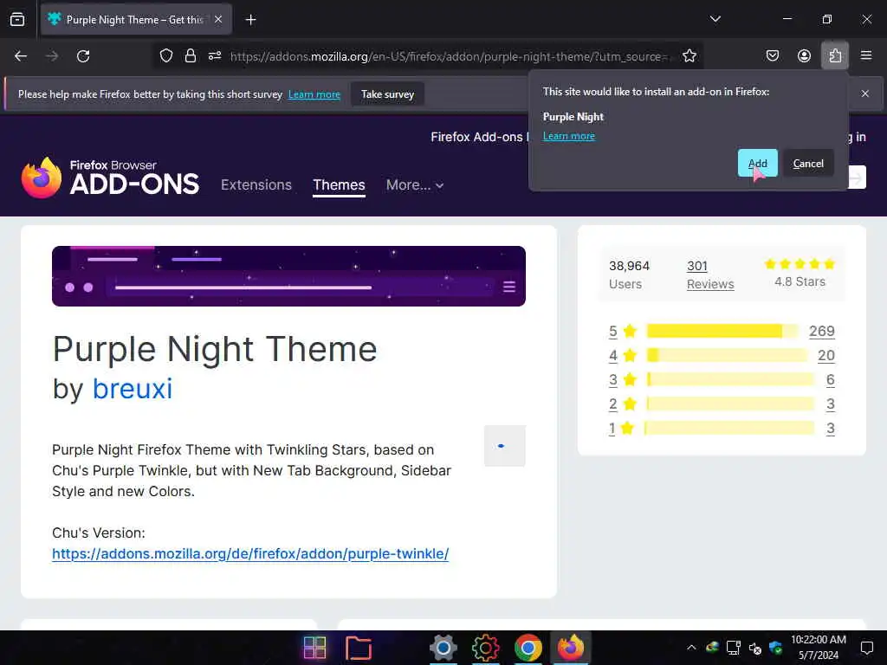Viewport: 887px width, 665px height.
Task: Open Google Chrome from taskbar
Action: point(528,648)
